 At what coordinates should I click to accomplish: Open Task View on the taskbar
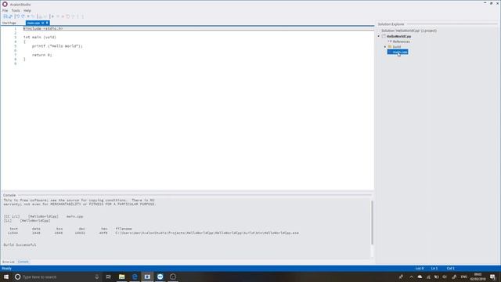[108, 277]
